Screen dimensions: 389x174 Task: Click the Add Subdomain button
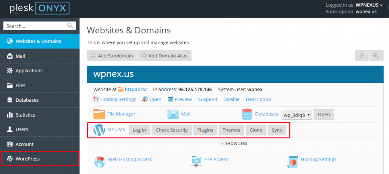(x=112, y=56)
